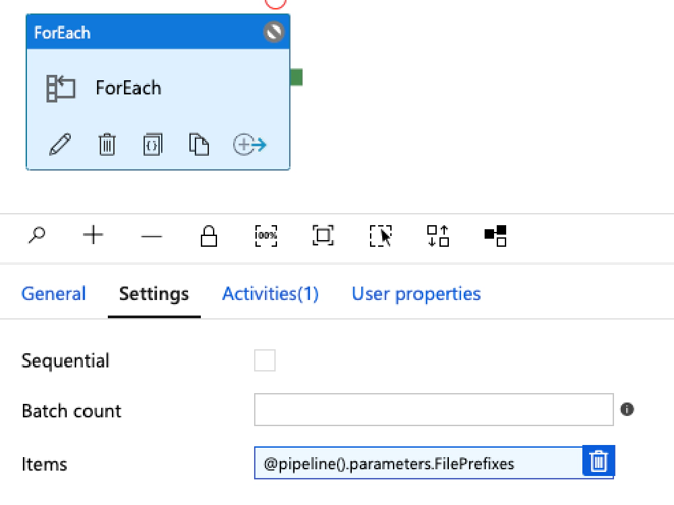Zoom out of the pipeline canvas
The image size is (674, 505).
151,236
